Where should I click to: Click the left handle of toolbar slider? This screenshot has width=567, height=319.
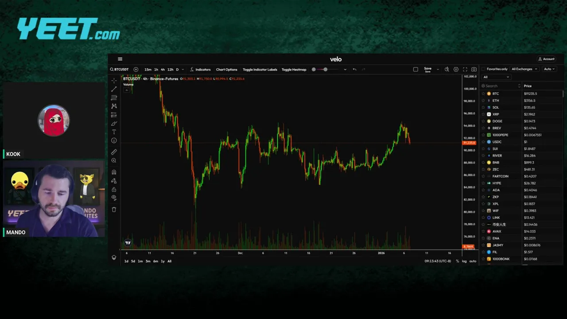(x=314, y=70)
